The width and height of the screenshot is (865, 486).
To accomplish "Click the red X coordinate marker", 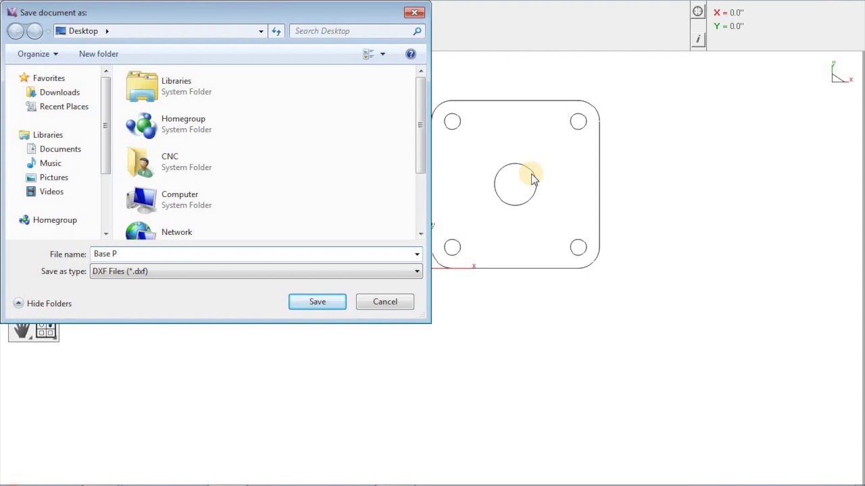I will (717, 12).
